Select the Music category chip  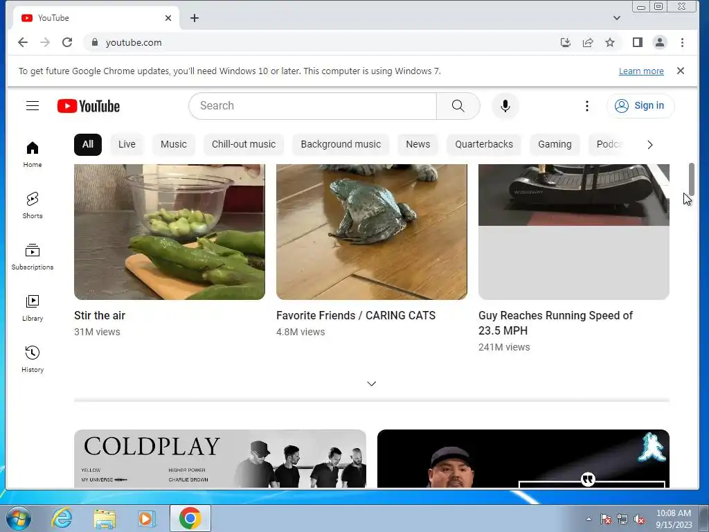[174, 144]
